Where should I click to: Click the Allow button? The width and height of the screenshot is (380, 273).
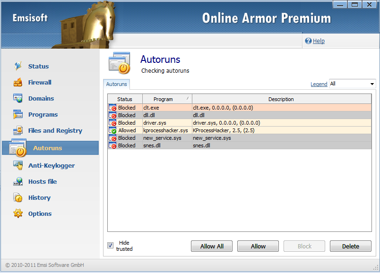click(258, 246)
